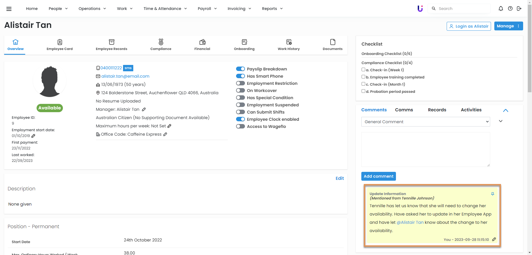Open the Reports dropdown menu

[x=272, y=9]
